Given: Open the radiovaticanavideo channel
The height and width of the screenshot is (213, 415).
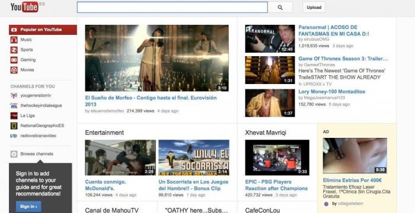Looking at the screenshot, I should tap(39, 135).
